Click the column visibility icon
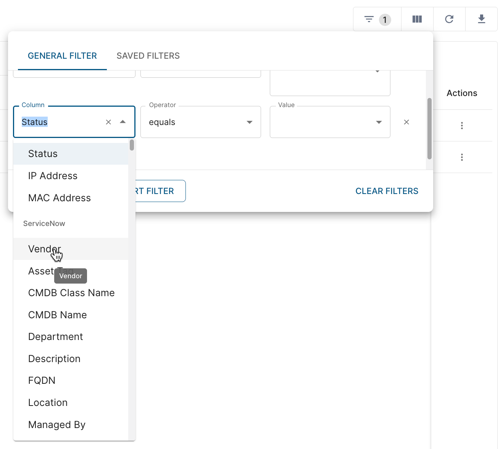Screen dimensions: 503x449 tap(417, 19)
